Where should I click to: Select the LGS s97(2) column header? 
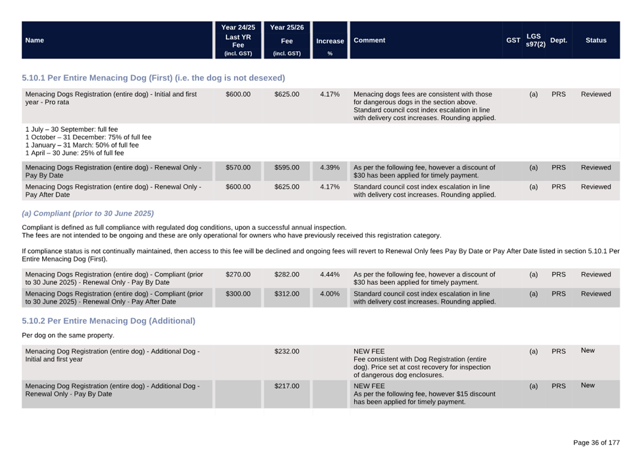533,40
